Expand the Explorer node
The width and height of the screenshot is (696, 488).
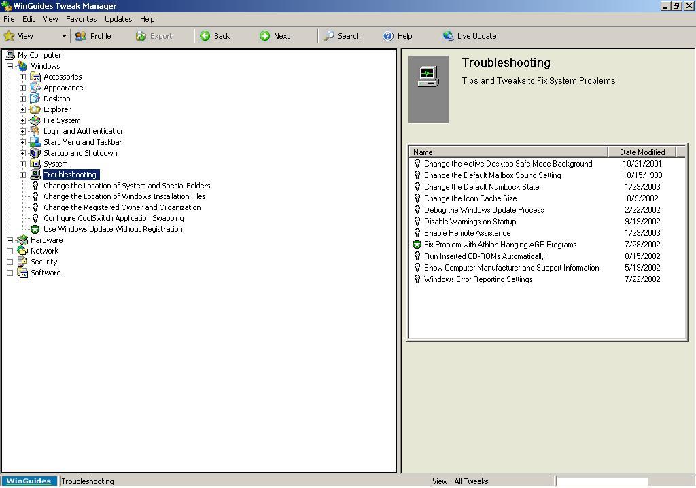(x=22, y=109)
